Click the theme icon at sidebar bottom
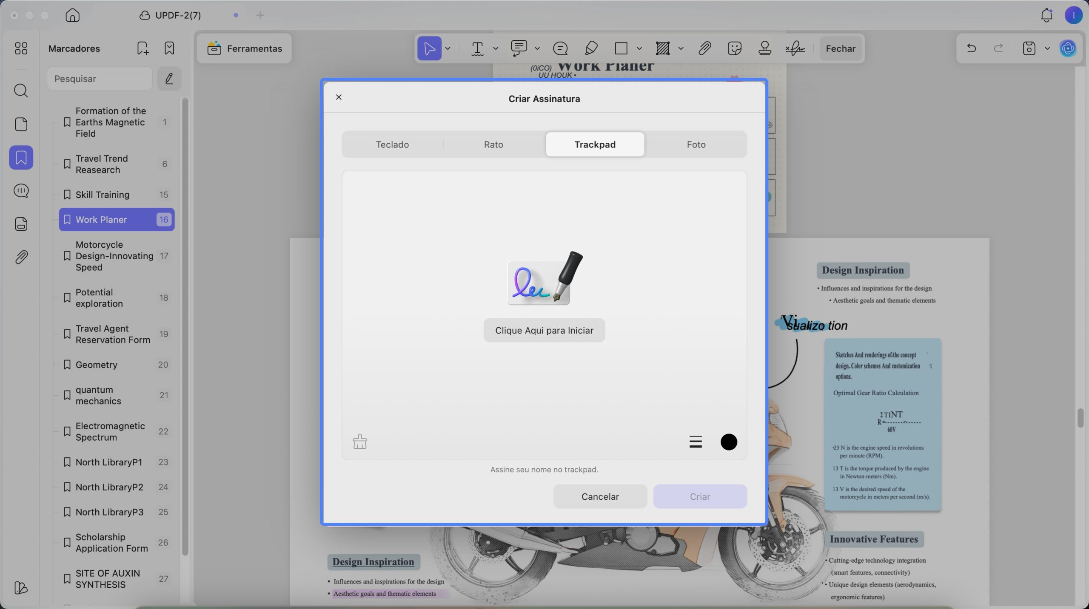This screenshot has width=1089, height=609. (21, 588)
